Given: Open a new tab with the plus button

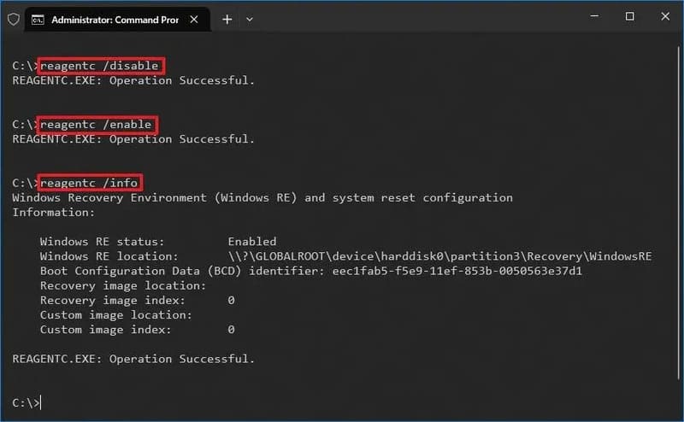Looking at the screenshot, I should (227, 19).
